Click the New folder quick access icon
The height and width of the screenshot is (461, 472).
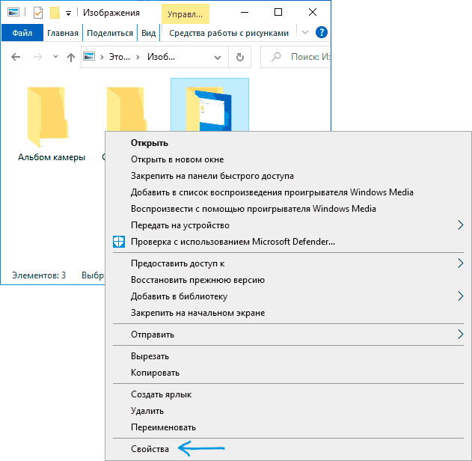[55, 13]
